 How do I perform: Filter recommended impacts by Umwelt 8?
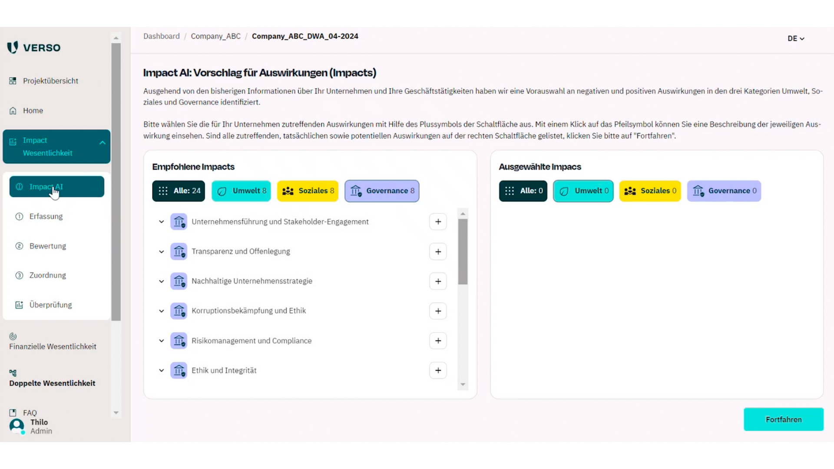(x=242, y=191)
